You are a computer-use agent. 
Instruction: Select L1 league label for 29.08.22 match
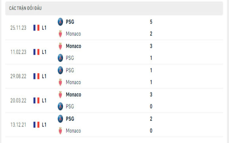(x=44, y=76)
